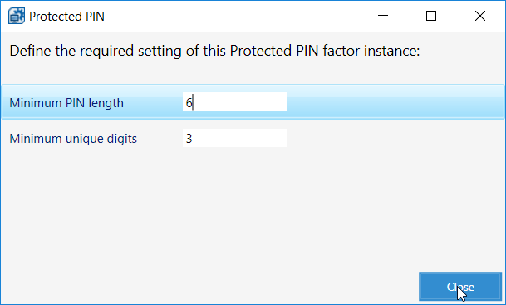506x305 pixels.
Task: Click the Protected PIN title bar text
Action: click(x=66, y=17)
